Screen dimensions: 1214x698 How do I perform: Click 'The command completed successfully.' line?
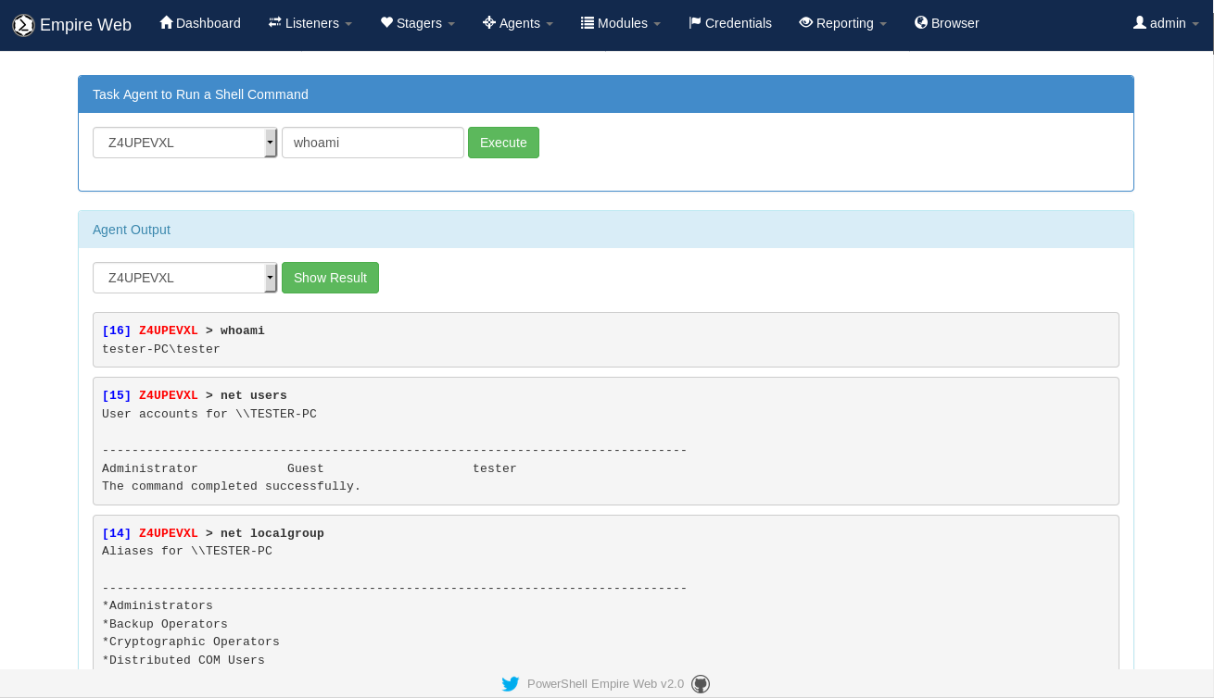tap(232, 486)
